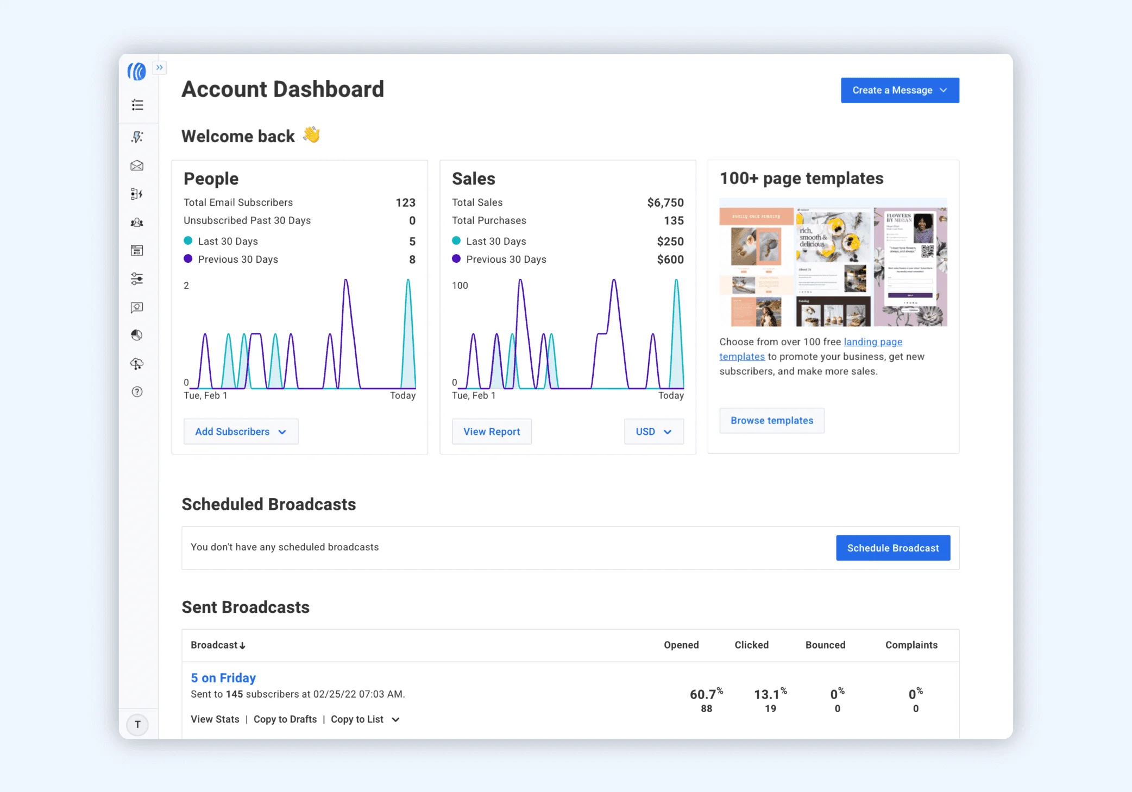Open the 5 on Friday broadcast link
The width and height of the screenshot is (1132, 792).
(223, 678)
